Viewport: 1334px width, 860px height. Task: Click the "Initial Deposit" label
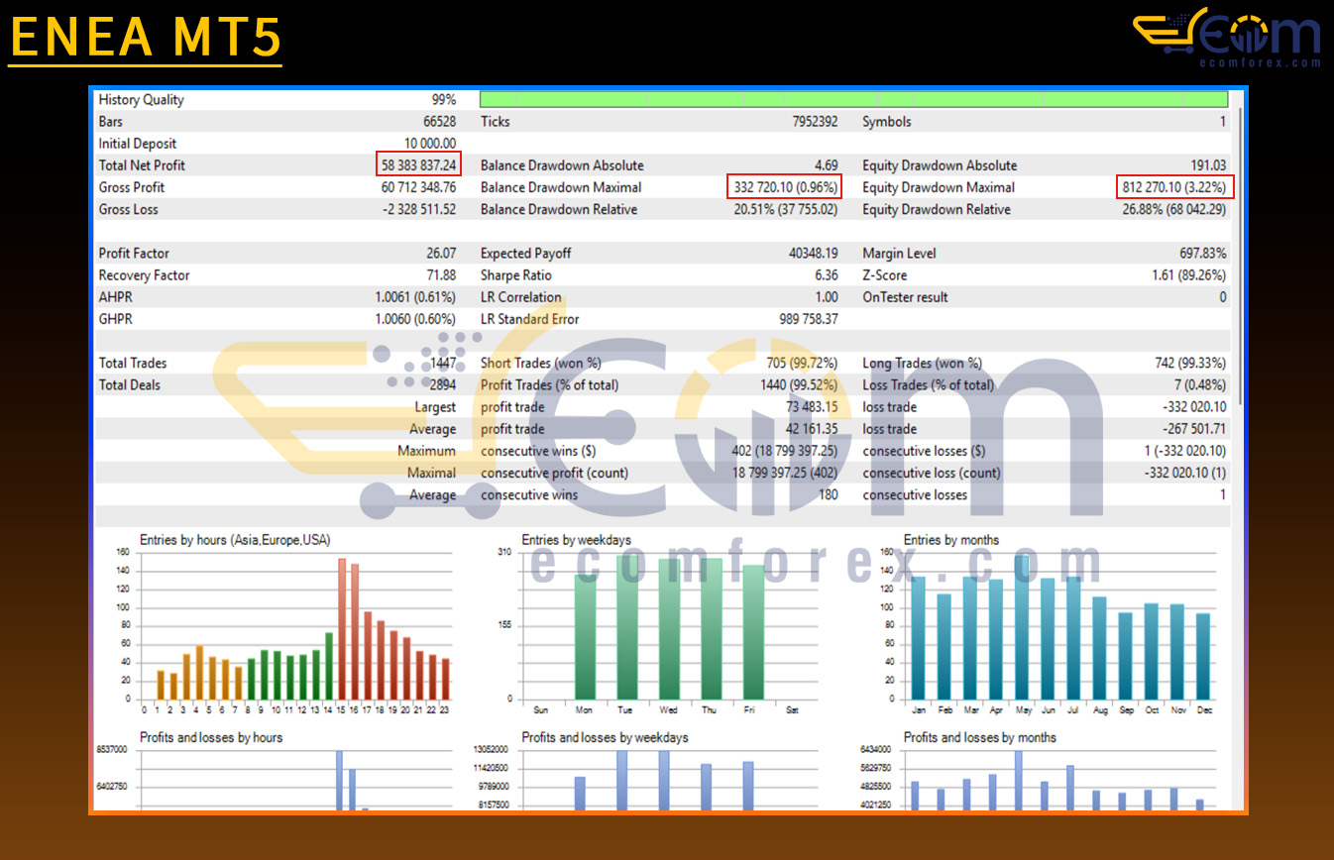point(138,144)
